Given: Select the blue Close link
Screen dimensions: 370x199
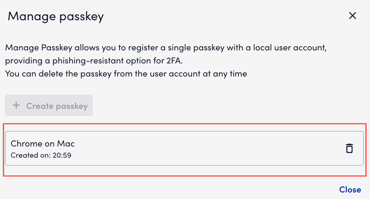Looking at the screenshot, I should click(x=350, y=190).
